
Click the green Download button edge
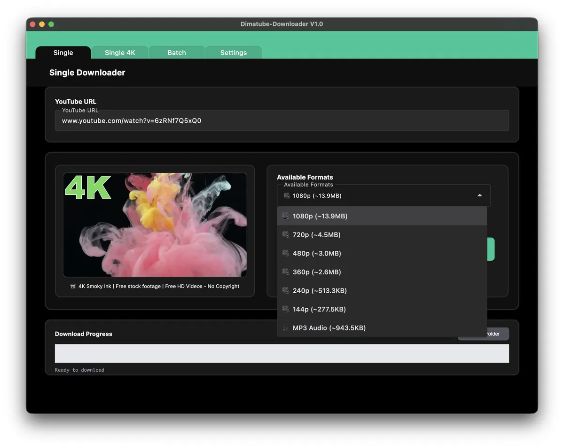[x=491, y=249]
